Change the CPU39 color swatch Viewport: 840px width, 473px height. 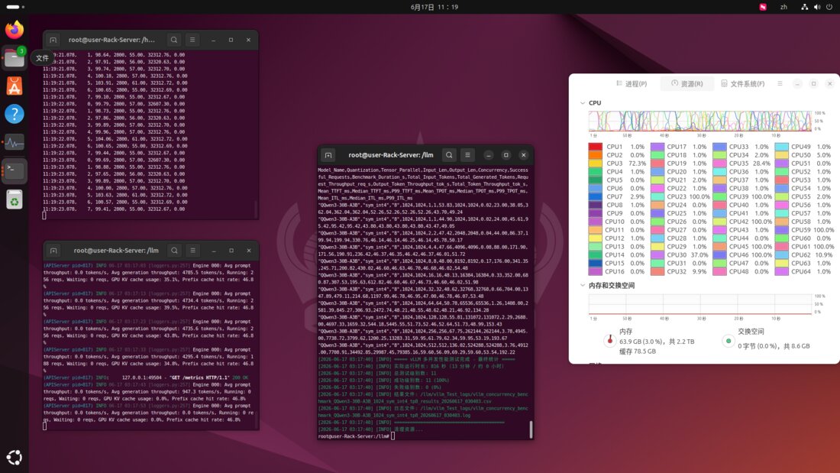pyautogui.click(x=719, y=196)
